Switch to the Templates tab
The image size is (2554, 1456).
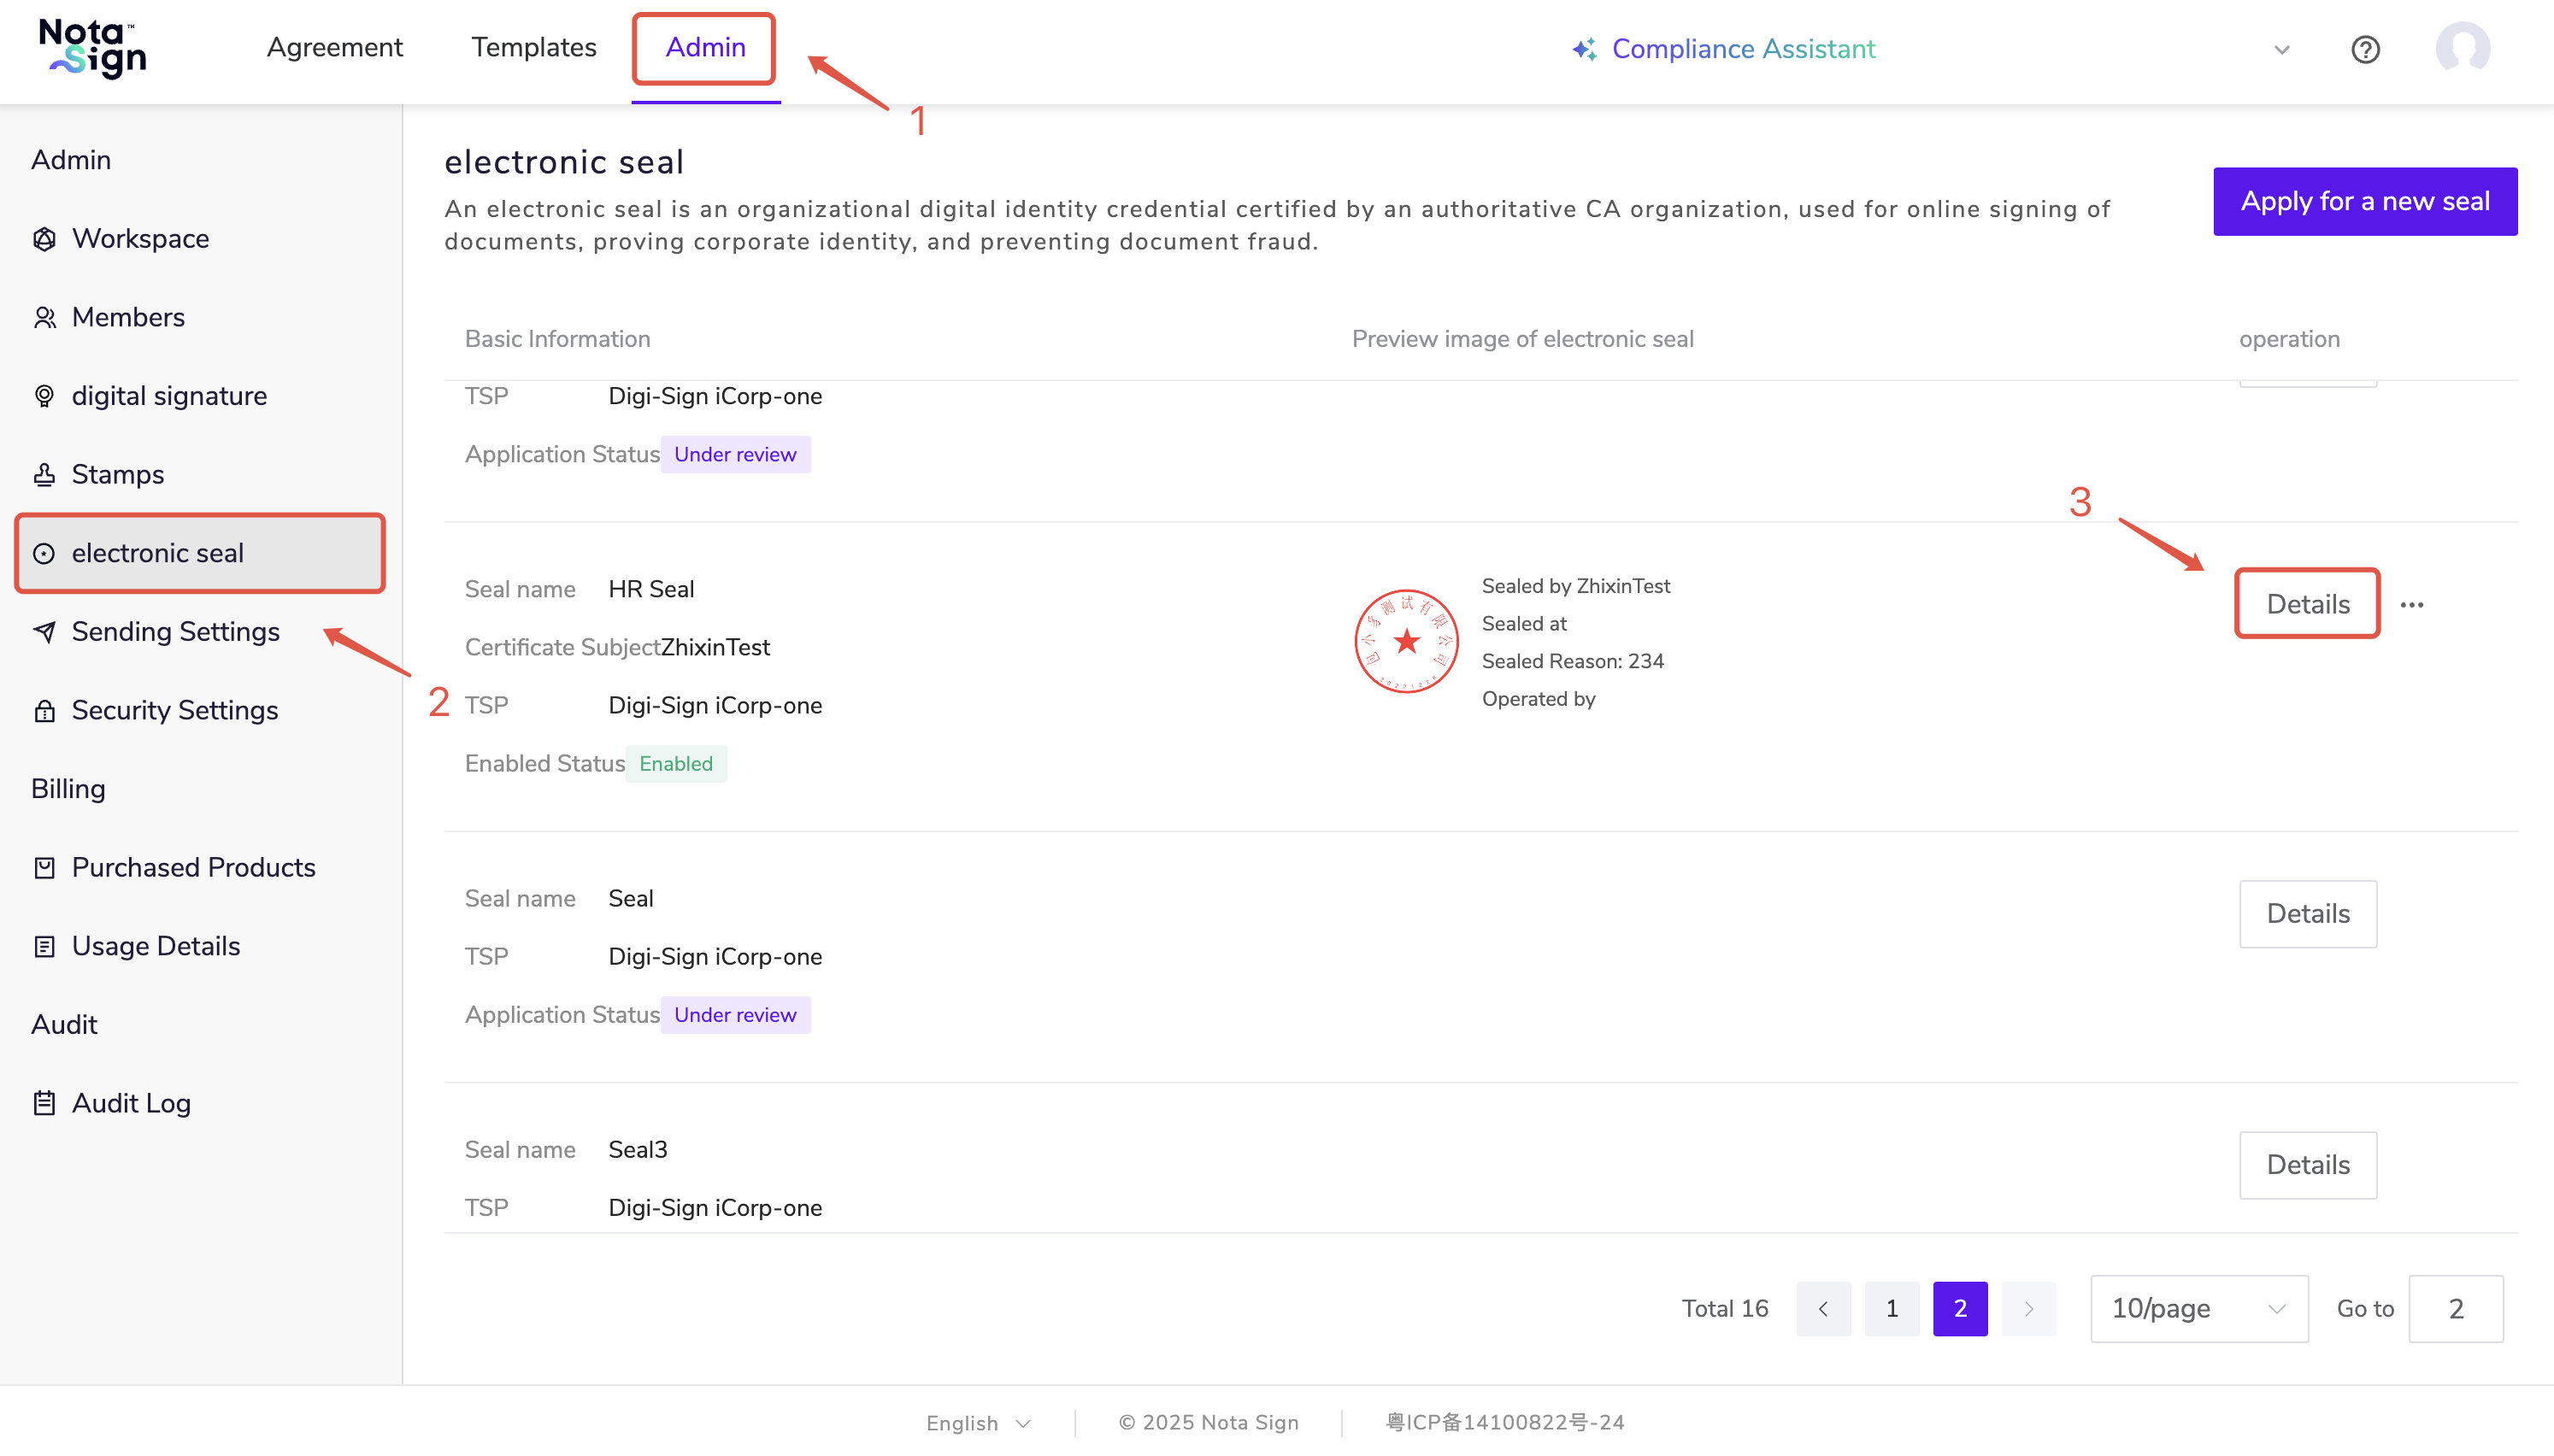[x=533, y=47]
